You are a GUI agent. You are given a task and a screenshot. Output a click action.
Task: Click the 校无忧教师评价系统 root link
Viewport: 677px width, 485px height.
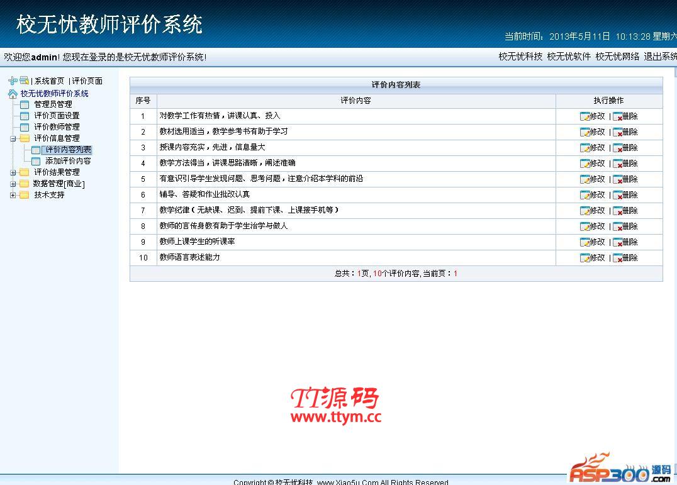tap(54, 94)
